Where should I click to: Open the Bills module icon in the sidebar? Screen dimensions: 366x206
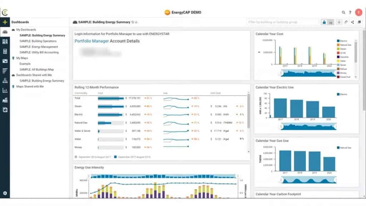click(x=5, y=51)
